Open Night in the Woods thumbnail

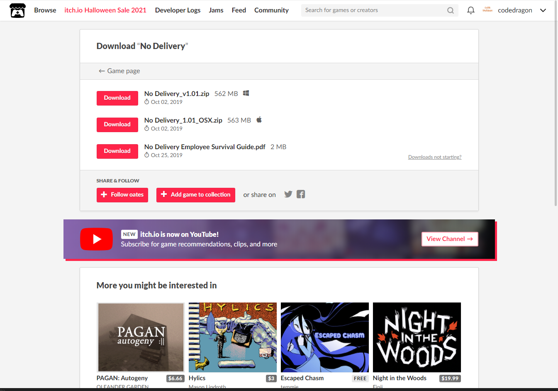click(417, 337)
